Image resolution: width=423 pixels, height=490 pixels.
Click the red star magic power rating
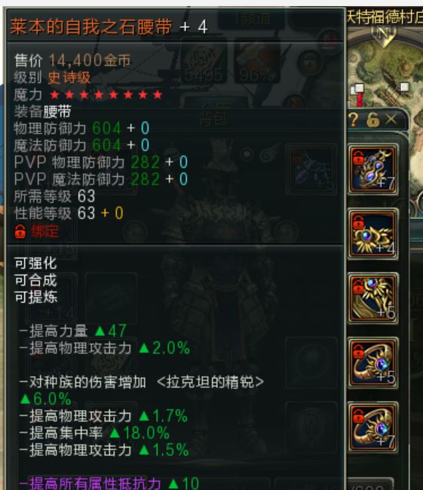(106, 94)
